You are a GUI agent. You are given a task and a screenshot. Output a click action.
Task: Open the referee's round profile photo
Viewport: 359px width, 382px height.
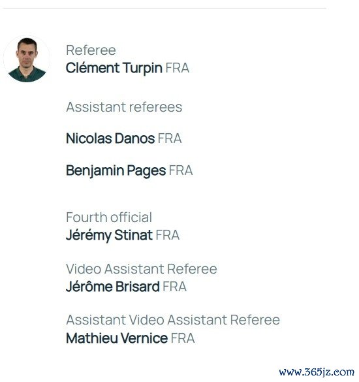pyautogui.click(x=27, y=59)
